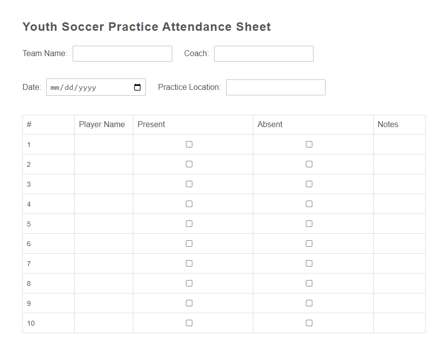Click the Player Name cell in row 1

coord(104,144)
